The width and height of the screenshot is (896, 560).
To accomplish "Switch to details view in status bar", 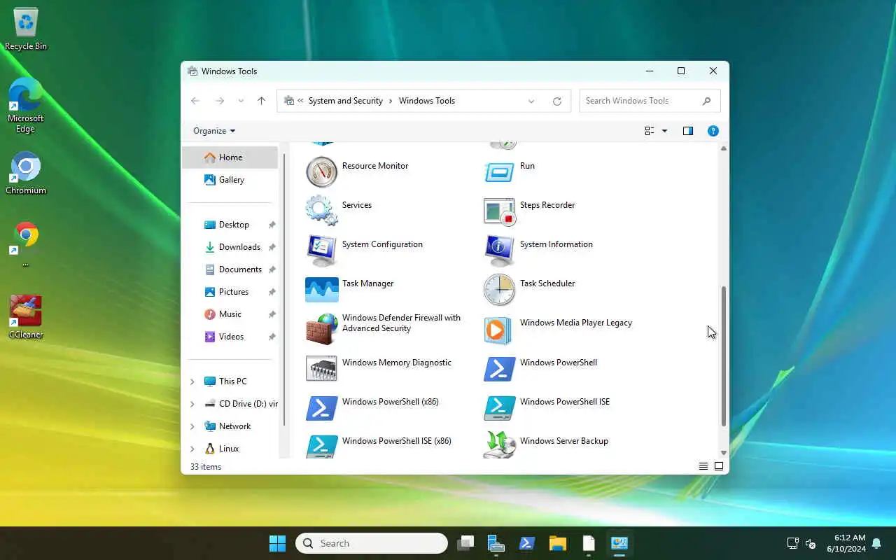I will tap(703, 466).
